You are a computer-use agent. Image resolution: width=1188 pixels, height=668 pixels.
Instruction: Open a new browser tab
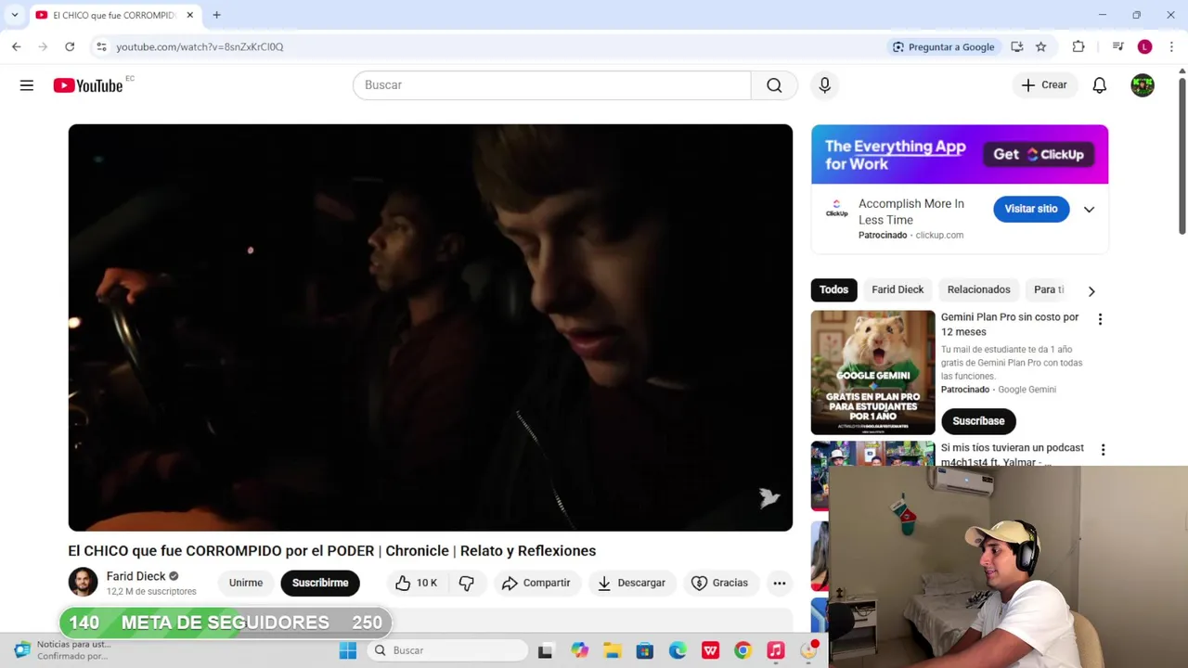tap(216, 15)
